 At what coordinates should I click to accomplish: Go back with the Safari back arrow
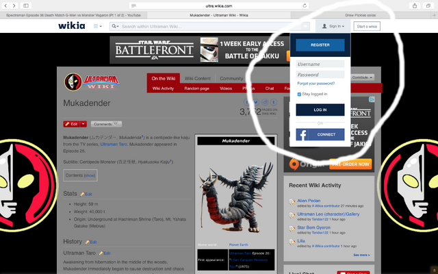[x=5, y=5]
